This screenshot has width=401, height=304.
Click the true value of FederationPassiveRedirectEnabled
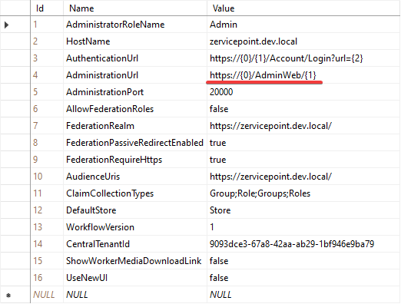(x=303, y=143)
